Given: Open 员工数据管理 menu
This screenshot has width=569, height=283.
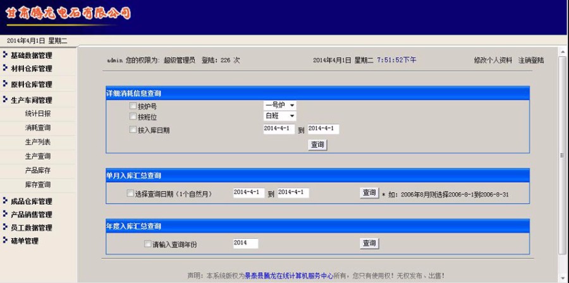Looking at the screenshot, I should [x=31, y=228].
